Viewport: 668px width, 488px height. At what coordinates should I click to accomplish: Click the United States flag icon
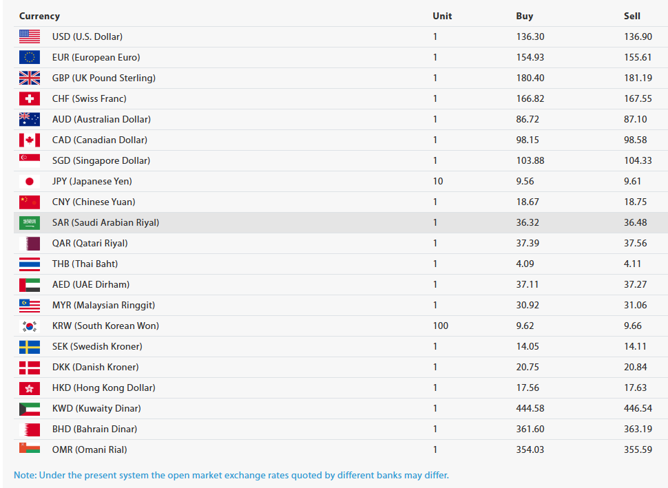point(30,36)
